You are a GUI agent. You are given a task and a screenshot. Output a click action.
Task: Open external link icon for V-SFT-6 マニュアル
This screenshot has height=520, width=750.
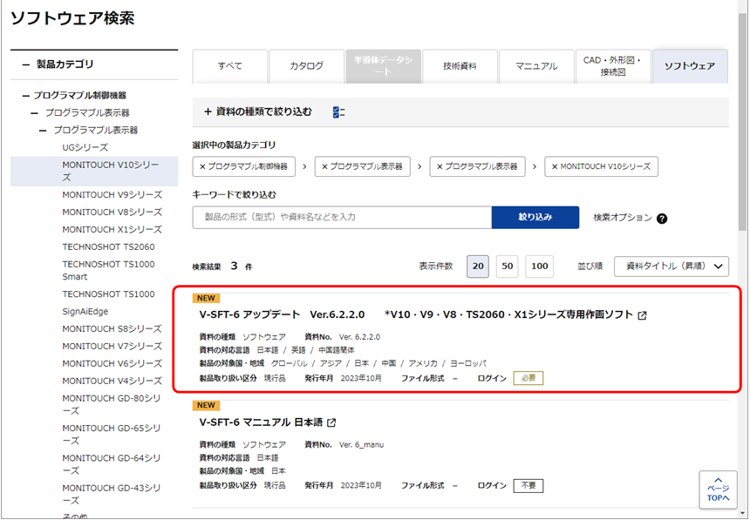(x=331, y=423)
